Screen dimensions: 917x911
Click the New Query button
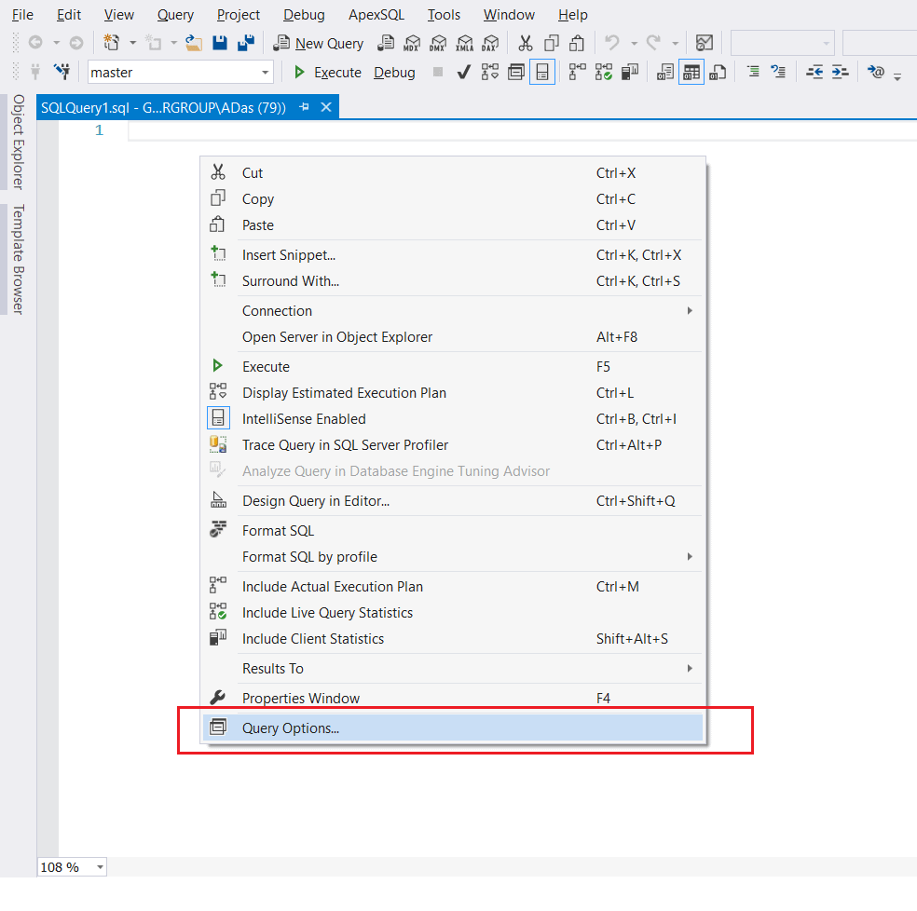click(319, 43)
